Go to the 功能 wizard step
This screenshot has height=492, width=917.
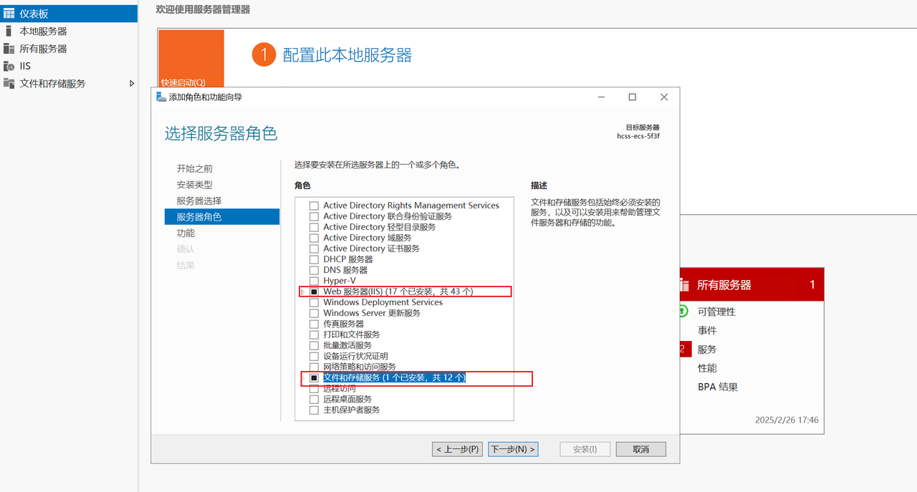coord(186,233)
